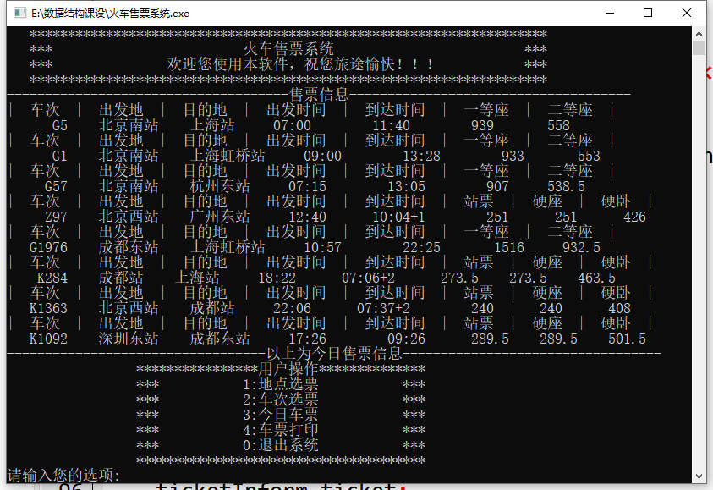This screenshot has width=713, height=490.
Task: Click menu option 0:退出系统
Action: pyautogui.click(x=281, y=445)
